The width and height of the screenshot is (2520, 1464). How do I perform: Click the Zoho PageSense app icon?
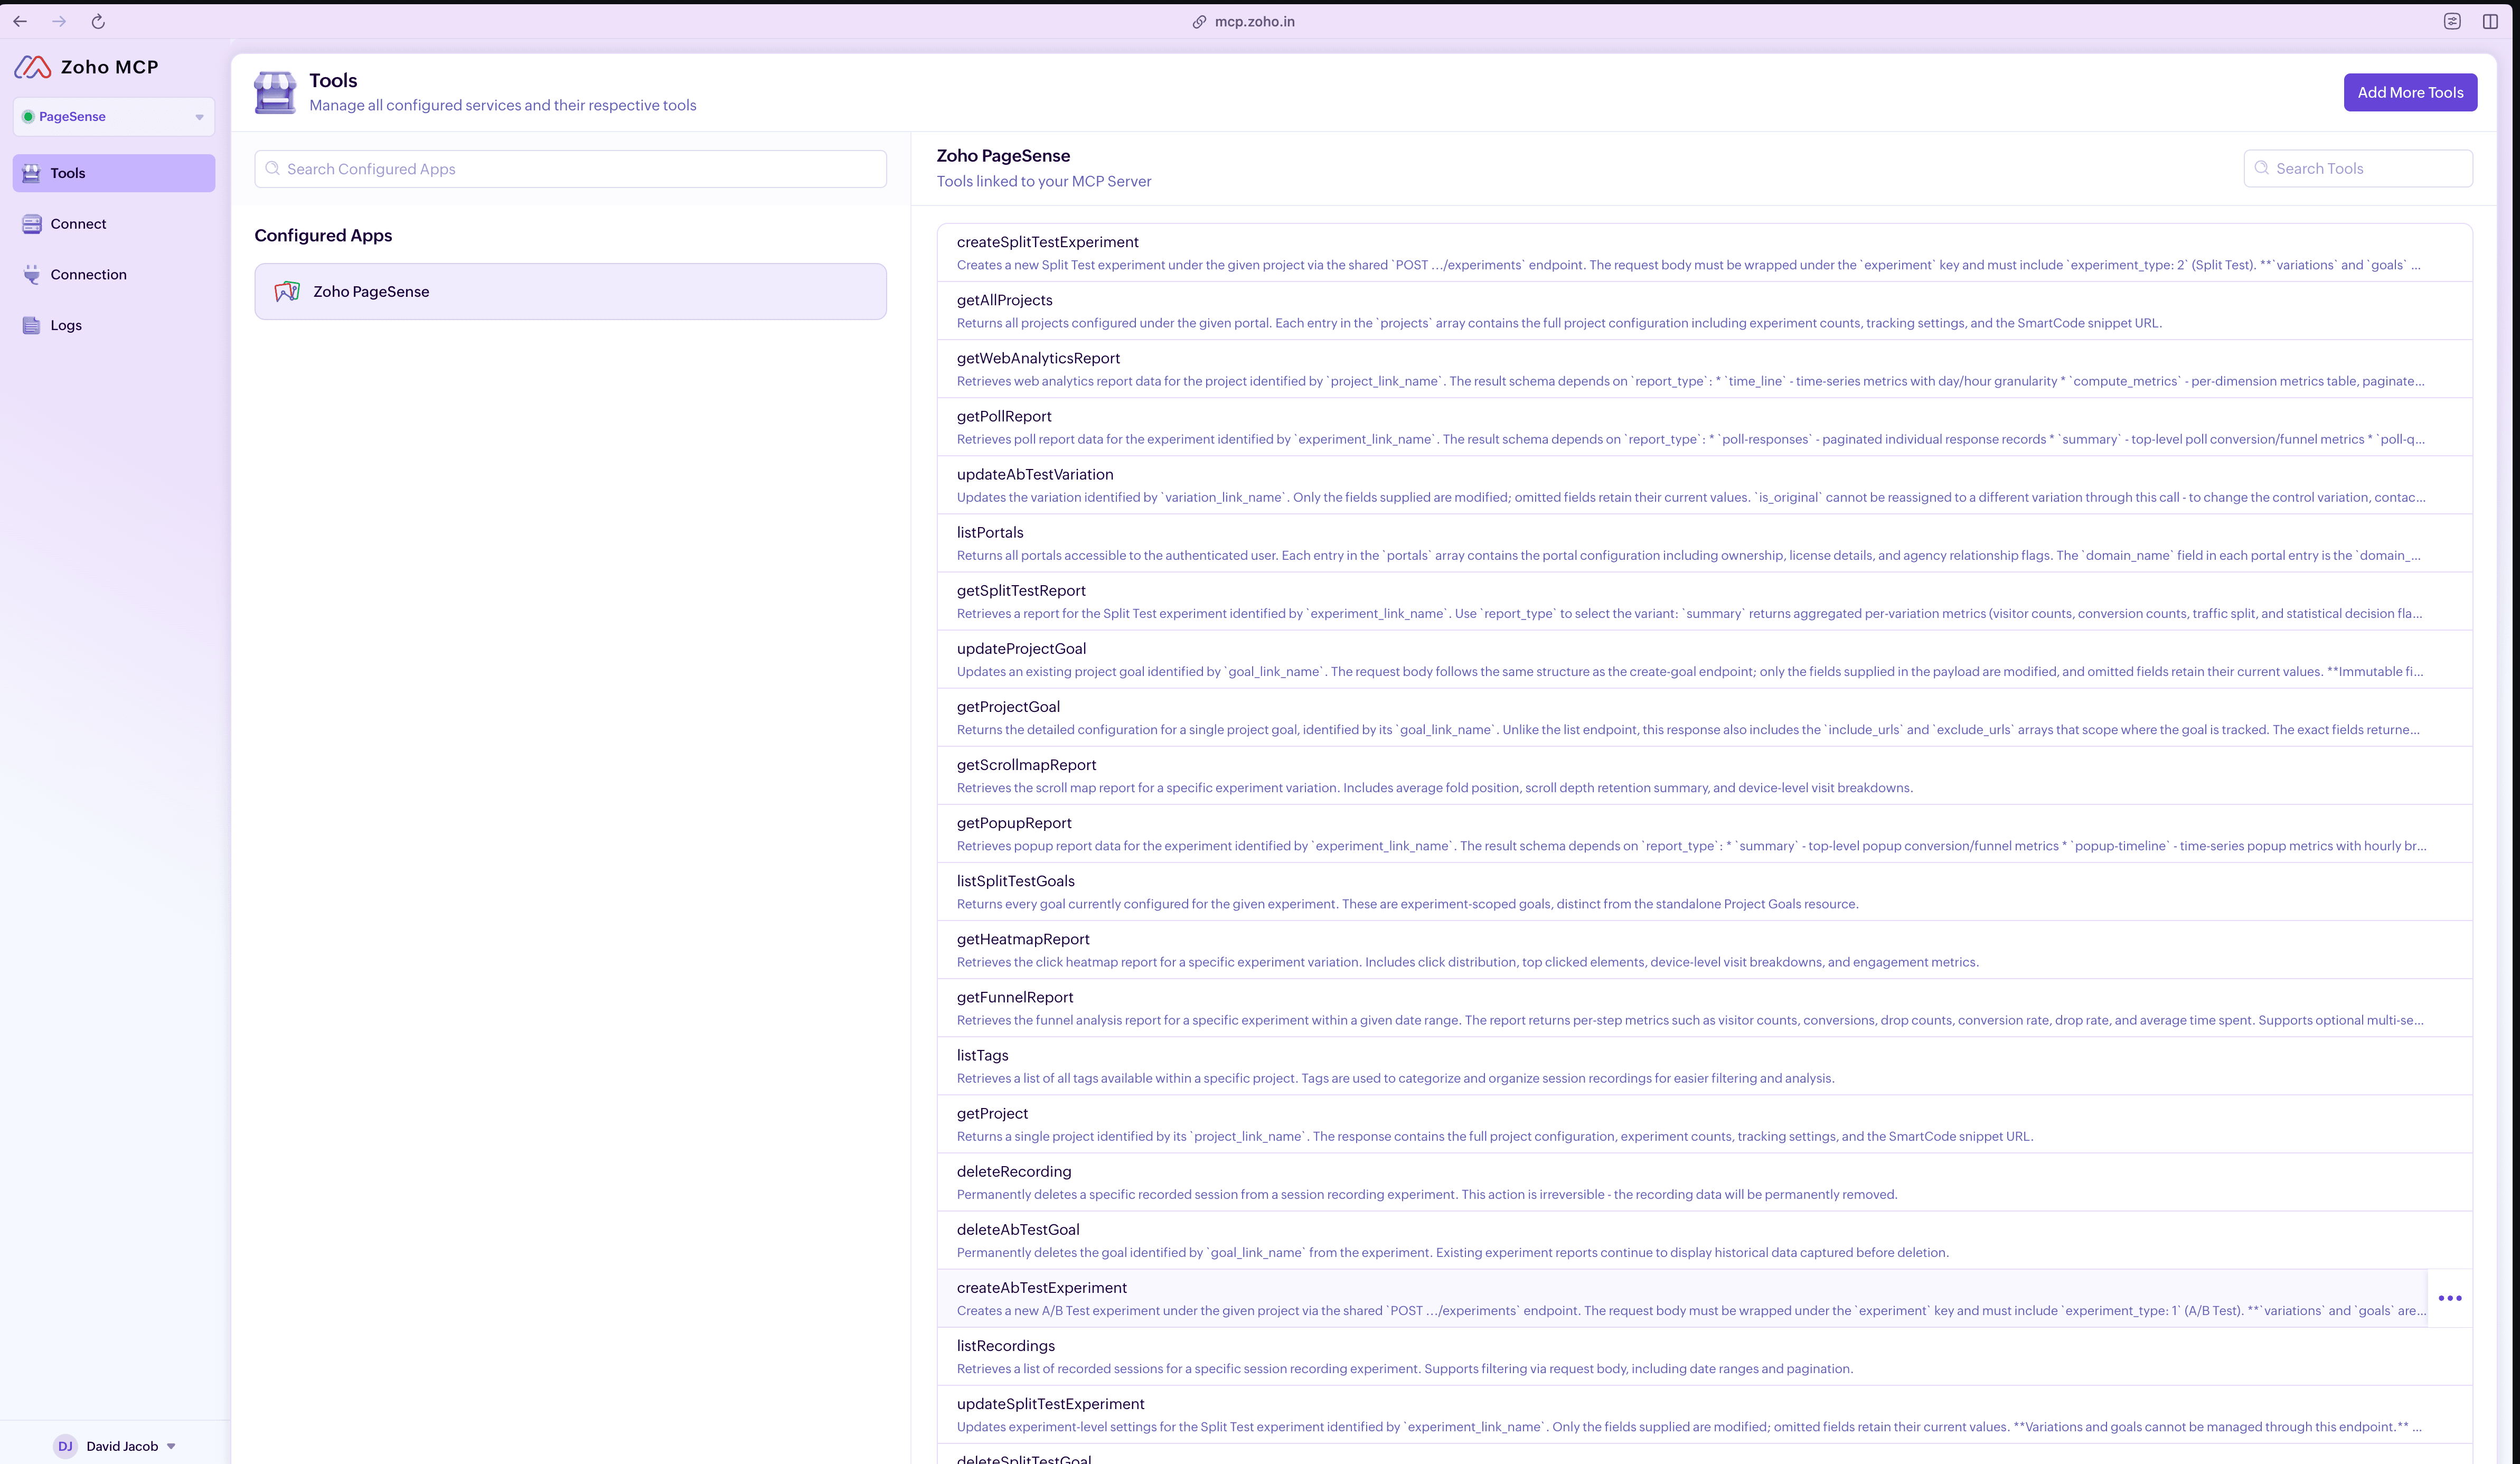(x=287, y=291)
